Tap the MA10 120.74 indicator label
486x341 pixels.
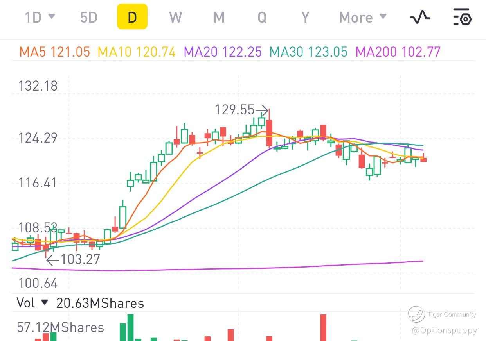137,52
